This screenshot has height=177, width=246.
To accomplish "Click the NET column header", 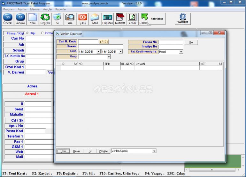I will (209, 64).
